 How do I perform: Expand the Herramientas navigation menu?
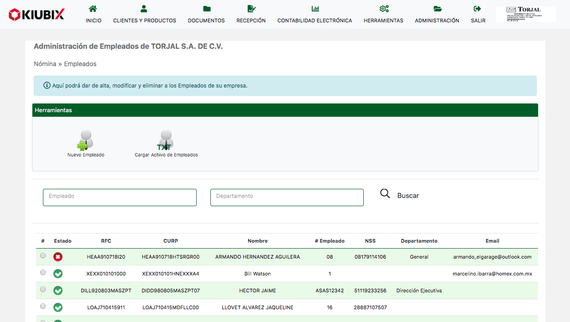pos(383,15)
